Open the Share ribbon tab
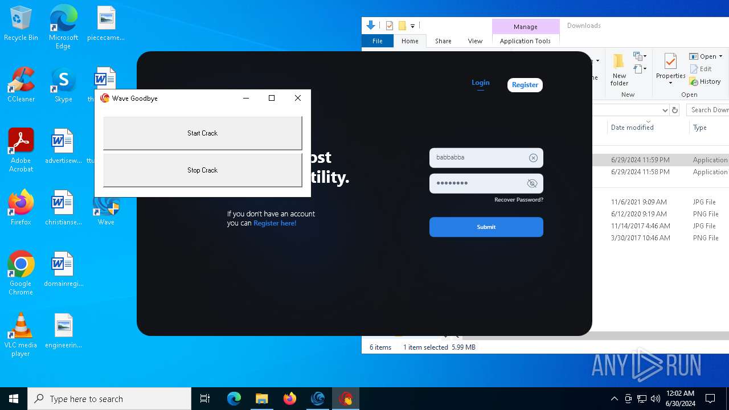The image size is (729, 410). [x=443, y=41]
